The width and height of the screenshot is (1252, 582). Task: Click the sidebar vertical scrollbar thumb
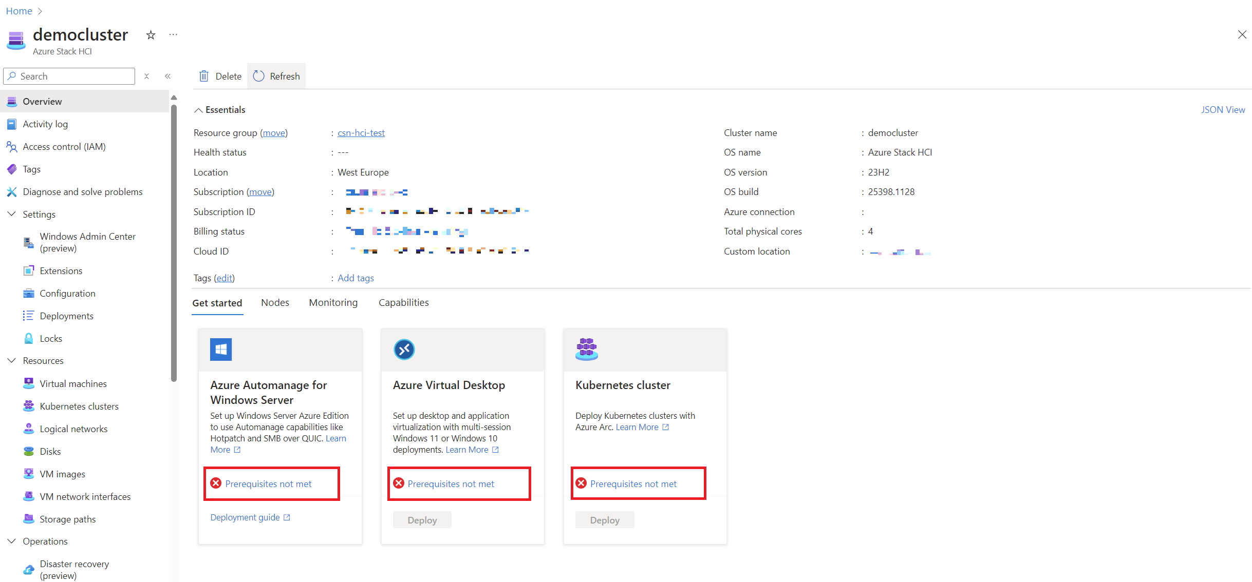click(174, 243)
